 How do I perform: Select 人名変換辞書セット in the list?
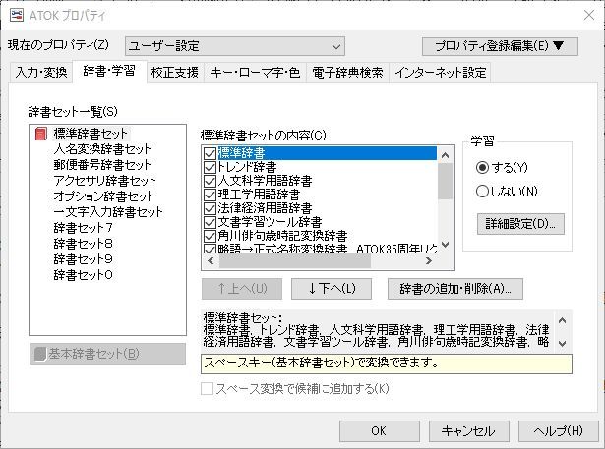102,149
